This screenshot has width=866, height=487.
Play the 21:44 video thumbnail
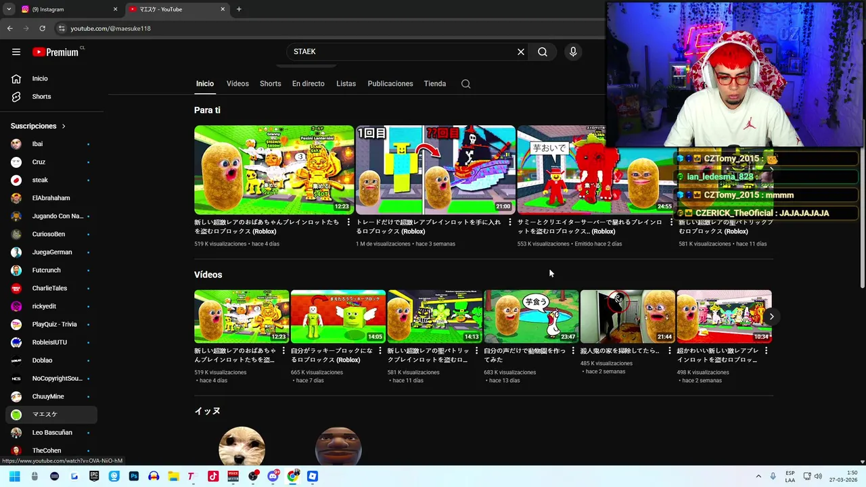click(x=627, y=317)
